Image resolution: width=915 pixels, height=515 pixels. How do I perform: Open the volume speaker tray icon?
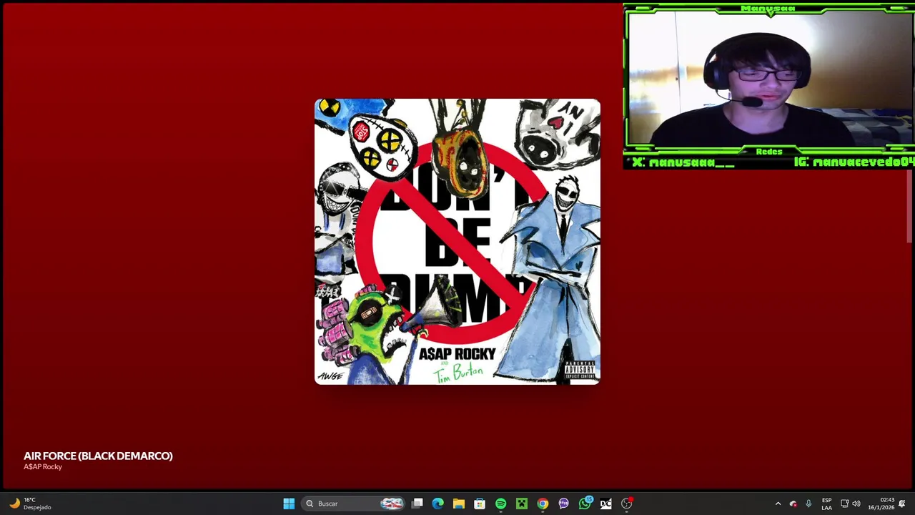(856, 504)
